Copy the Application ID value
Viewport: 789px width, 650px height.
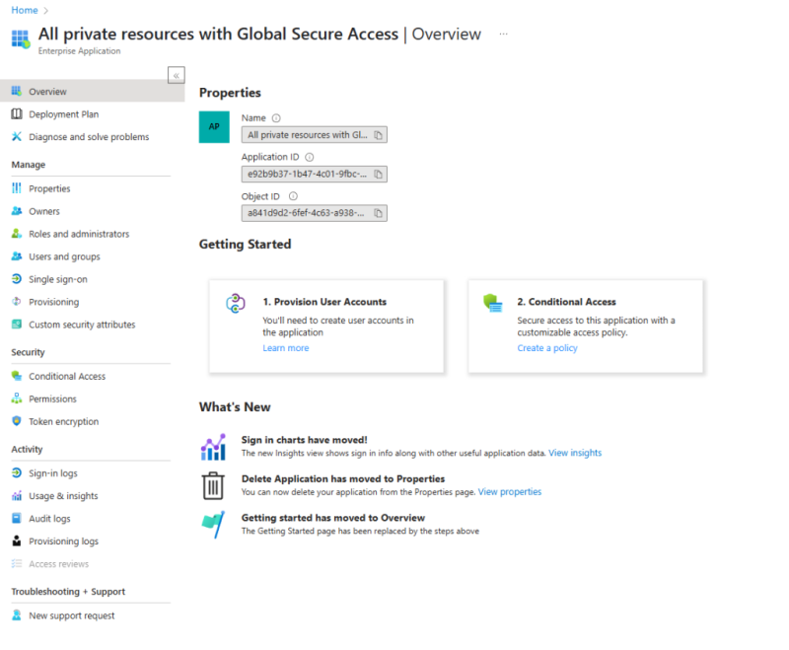[x=379, y=175]
